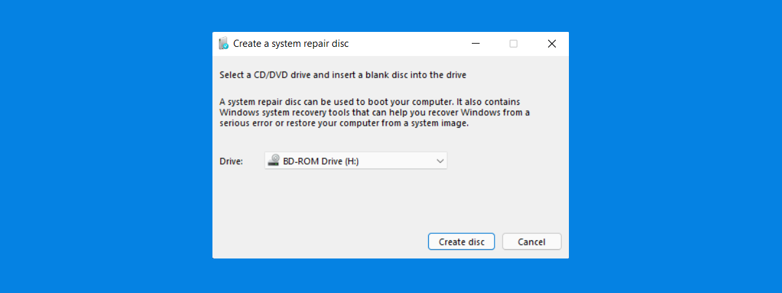This screenshot has width=782, height=293.
Task: Click the "Create a system repair disc" title text
Action: click(x=291, y=44)
